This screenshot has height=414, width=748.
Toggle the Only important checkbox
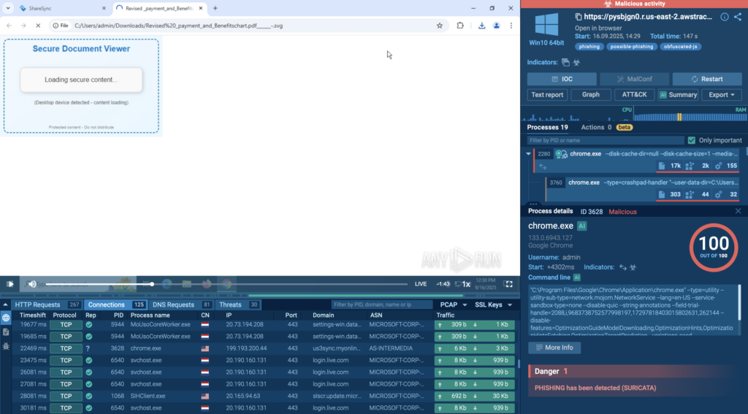[691, 140]
